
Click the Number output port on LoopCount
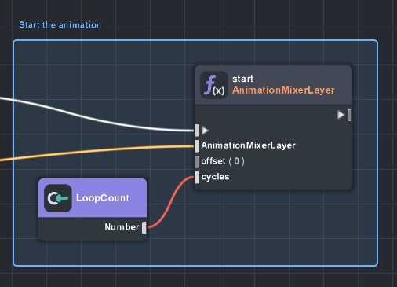[144, 227]
